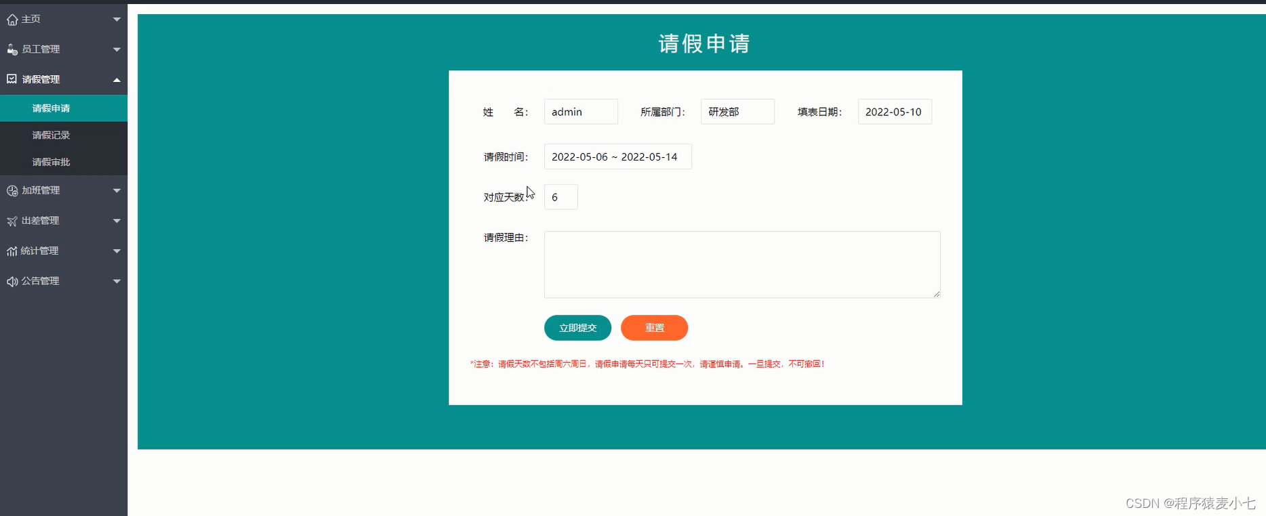Go to 请假记录 submenu item
This screenshot has width=1266, height=516.
tap(64, 135)
